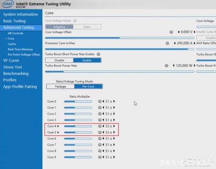216x169 pixels.
Task: Click info icon for Core 3 ratio
Action: 100,120
